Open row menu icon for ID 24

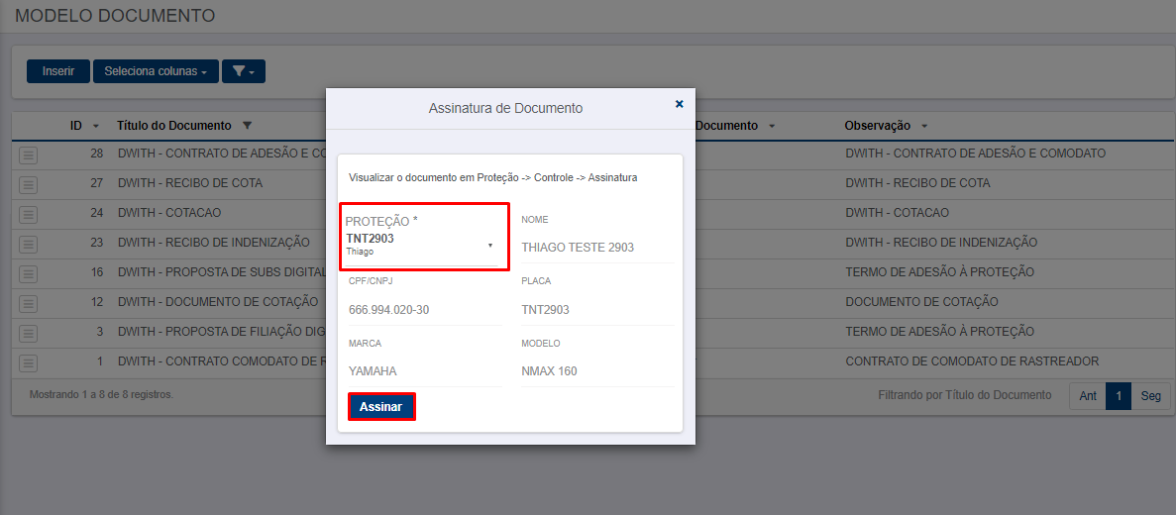[29, 214]
